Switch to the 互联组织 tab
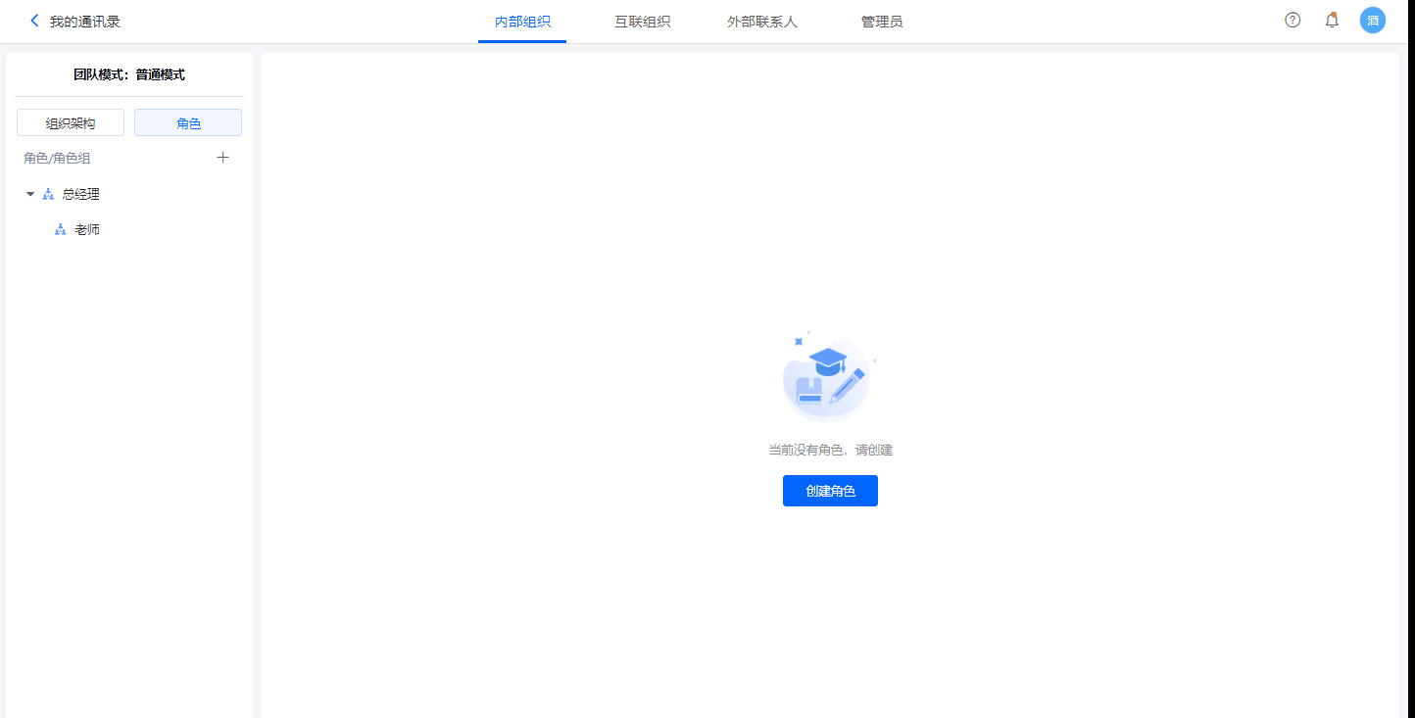1415x718 pixels. coord(642,22)
